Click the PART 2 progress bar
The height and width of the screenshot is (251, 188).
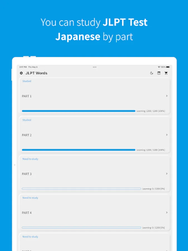(x=79, y=150)
